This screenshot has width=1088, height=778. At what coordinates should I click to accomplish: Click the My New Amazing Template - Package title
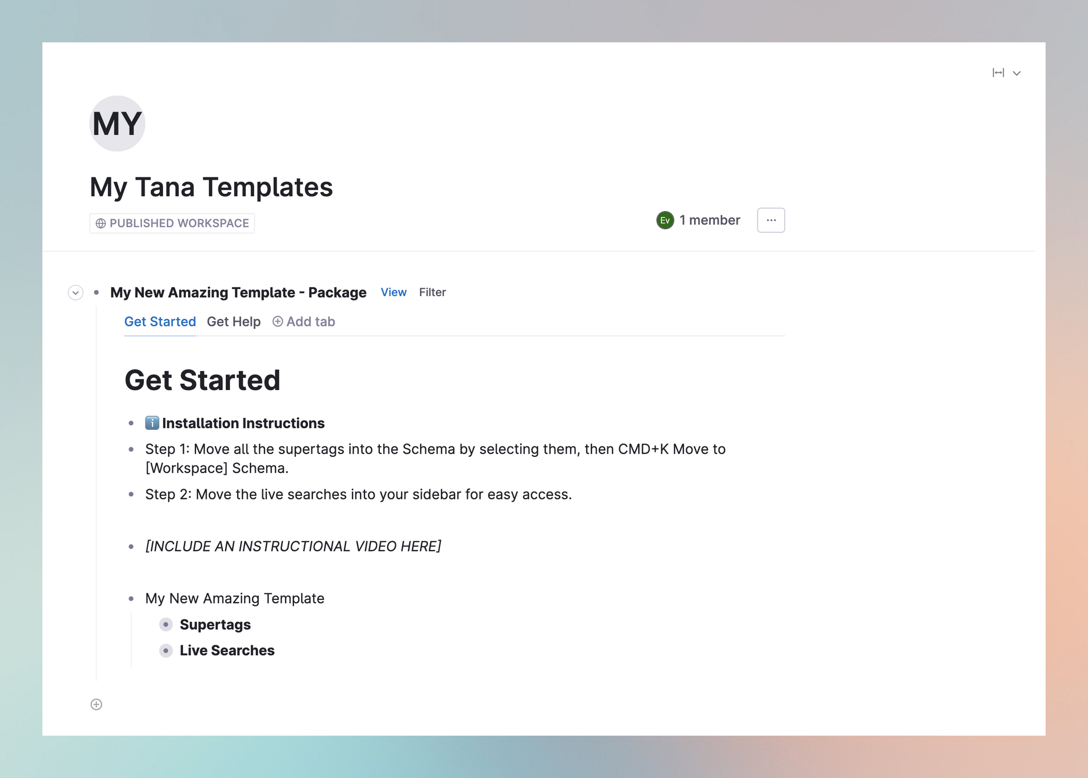point(238,292)
